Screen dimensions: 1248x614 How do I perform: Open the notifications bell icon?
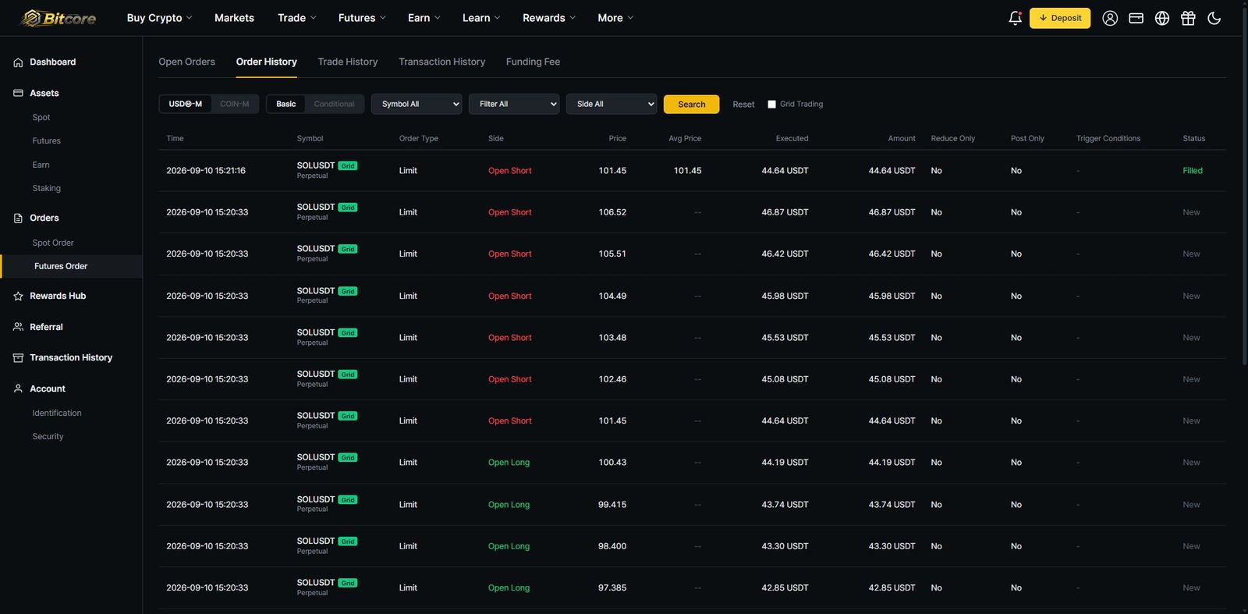click(x=1015, y=18)
